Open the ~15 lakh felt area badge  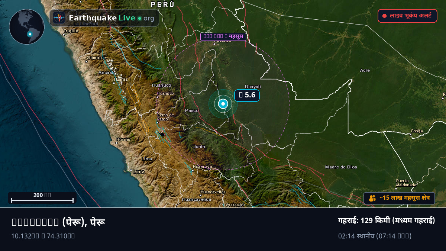[x=399, y=198]
